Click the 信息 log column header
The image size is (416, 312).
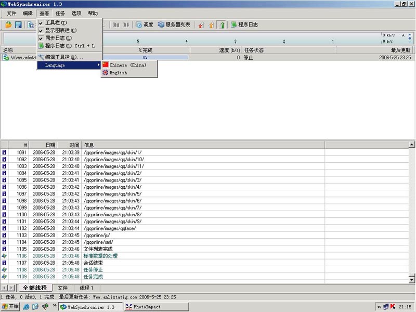(x=203, y=145)
